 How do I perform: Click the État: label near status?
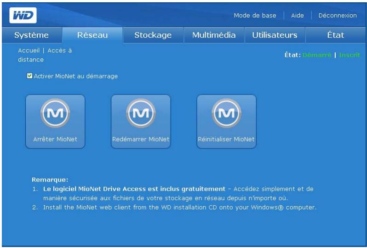[x=292, y=55]
